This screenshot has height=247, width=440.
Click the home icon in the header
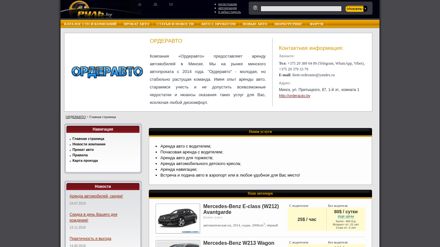139,5
